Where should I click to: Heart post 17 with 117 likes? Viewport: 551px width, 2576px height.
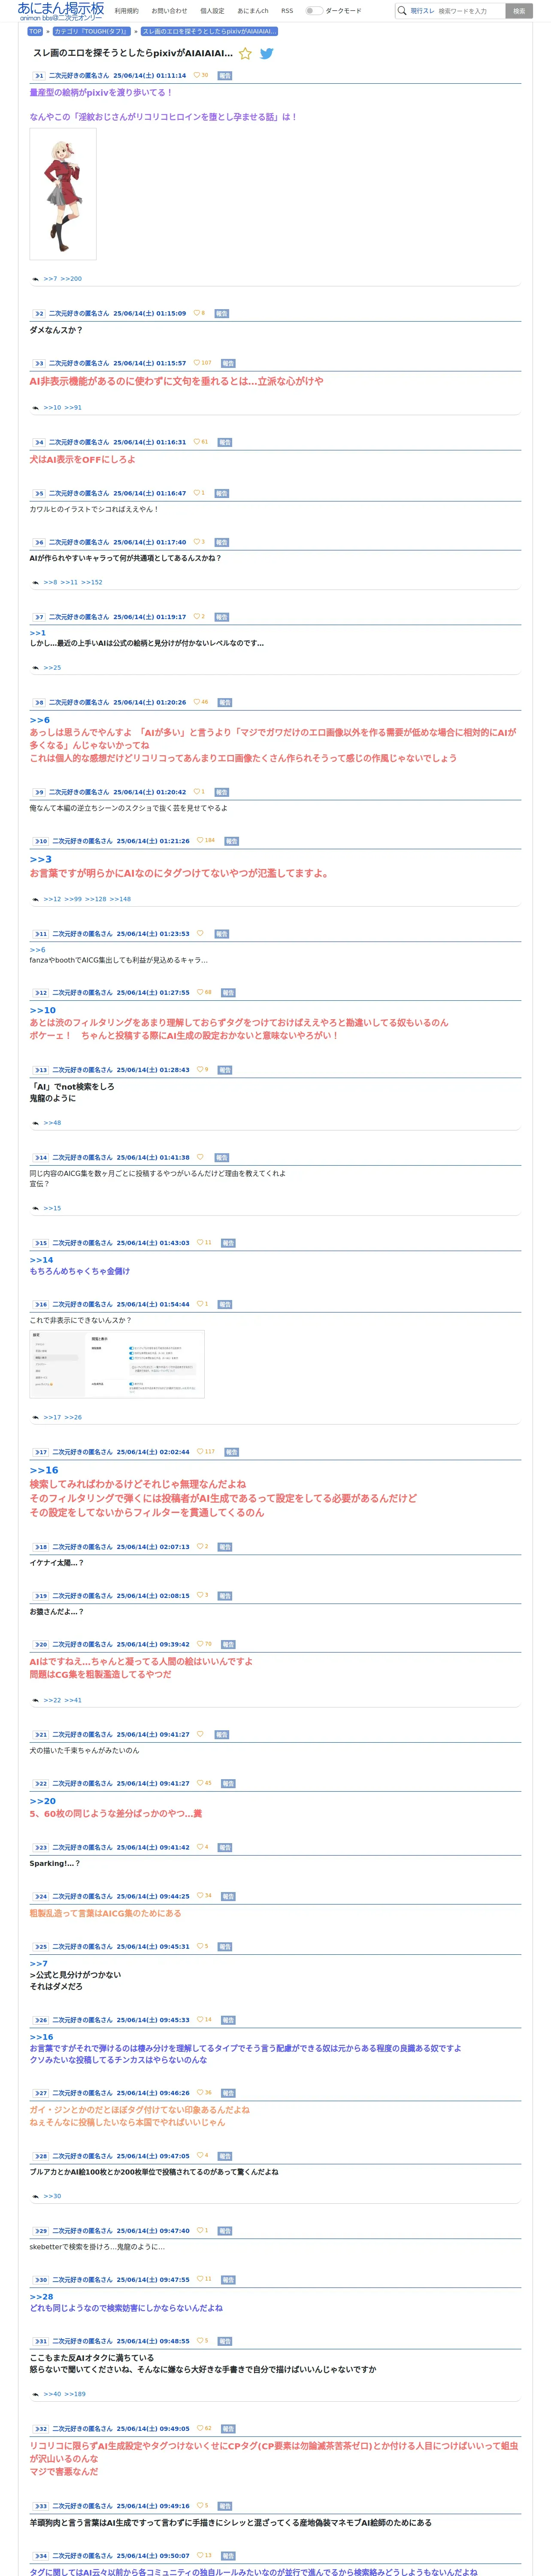pyautogui.click(x=200, y=1452)
